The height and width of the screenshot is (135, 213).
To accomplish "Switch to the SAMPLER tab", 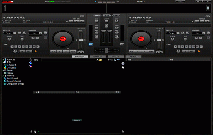I will (x=98, y=56).
